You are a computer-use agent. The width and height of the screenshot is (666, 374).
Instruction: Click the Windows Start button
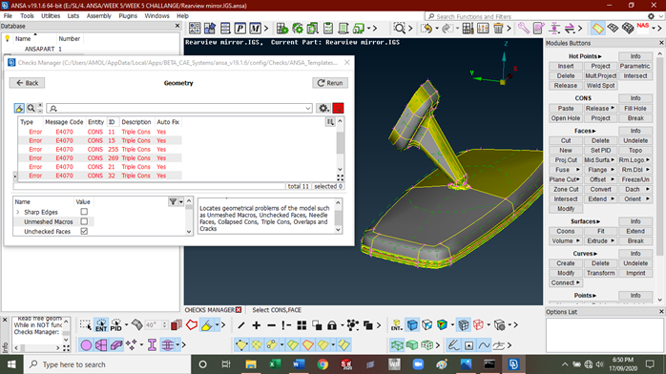tap(11, 364)
